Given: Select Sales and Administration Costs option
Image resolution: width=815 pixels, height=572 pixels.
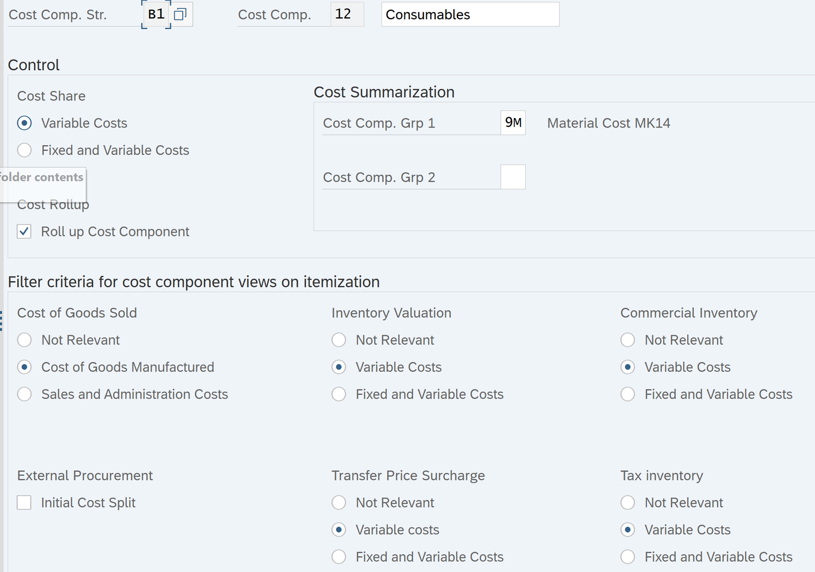Looking at the screenshot, I should click(x=24, y=394).
